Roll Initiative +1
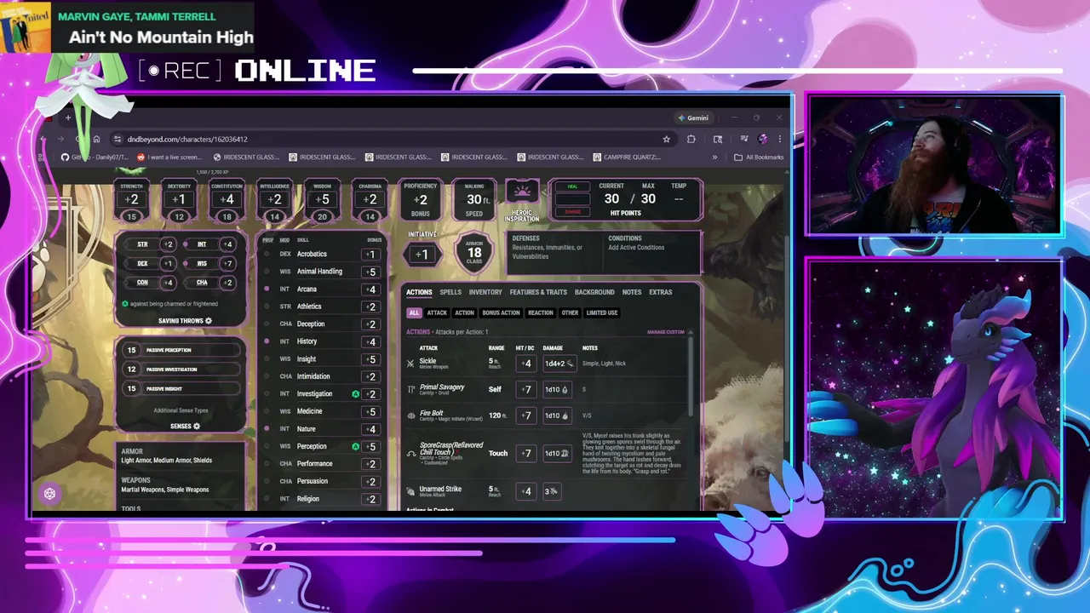 click(422, 254)
